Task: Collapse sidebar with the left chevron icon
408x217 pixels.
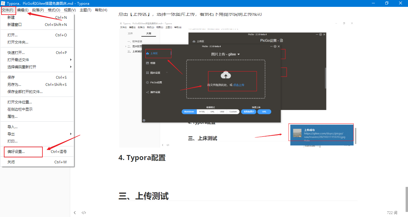Action: click(75, 213)
